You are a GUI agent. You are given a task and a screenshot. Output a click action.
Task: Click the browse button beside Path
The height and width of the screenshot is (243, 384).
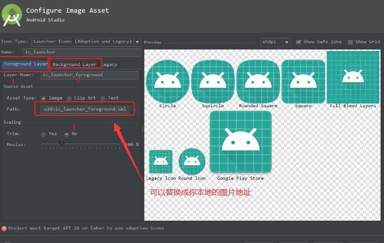coord(134,110)
